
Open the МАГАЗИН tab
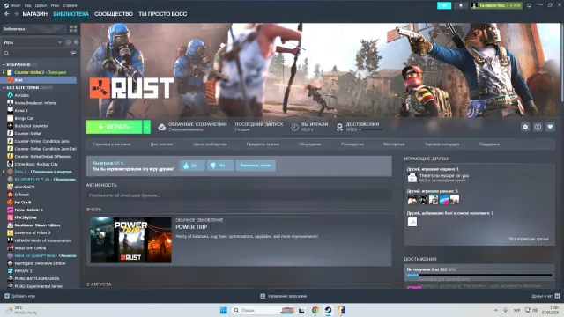(35, 14)
